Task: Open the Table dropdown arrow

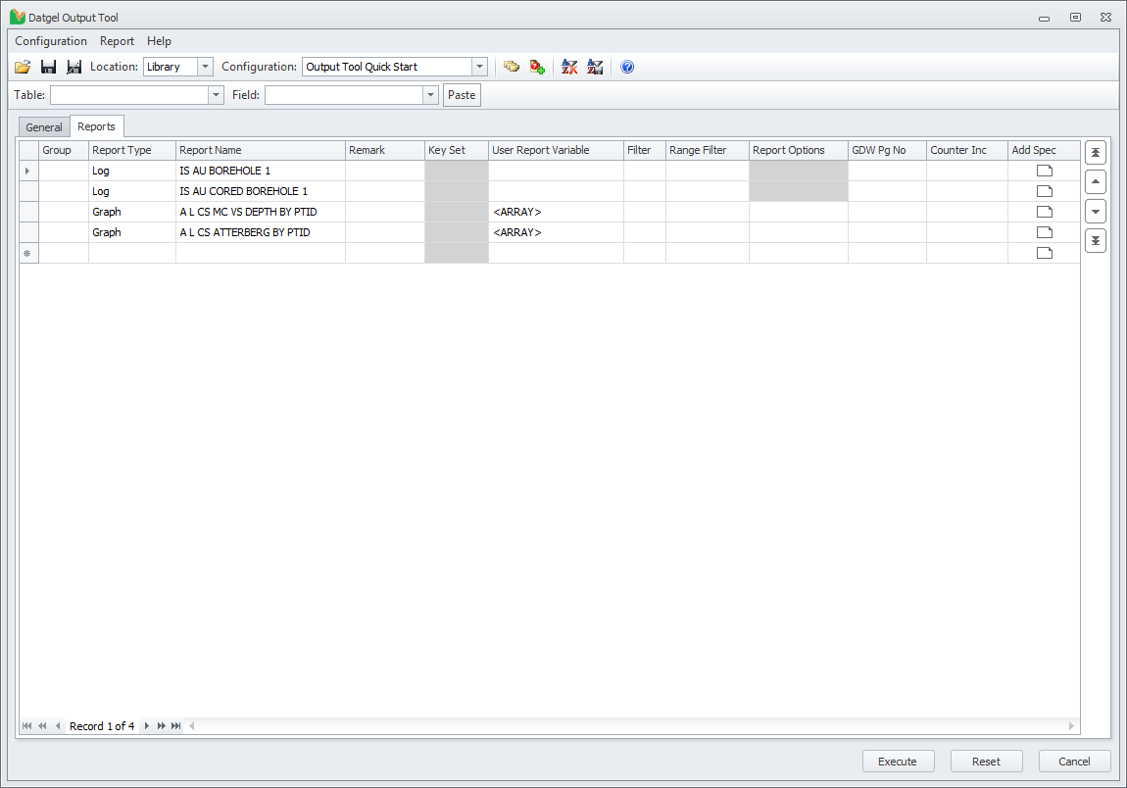Action: 216,95
